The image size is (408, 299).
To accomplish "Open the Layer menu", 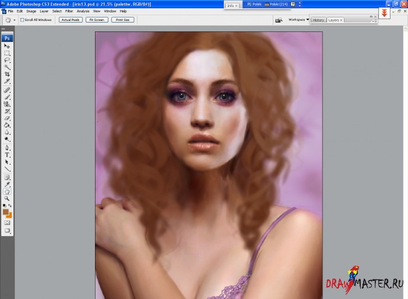I will click(x=44, y=11).
